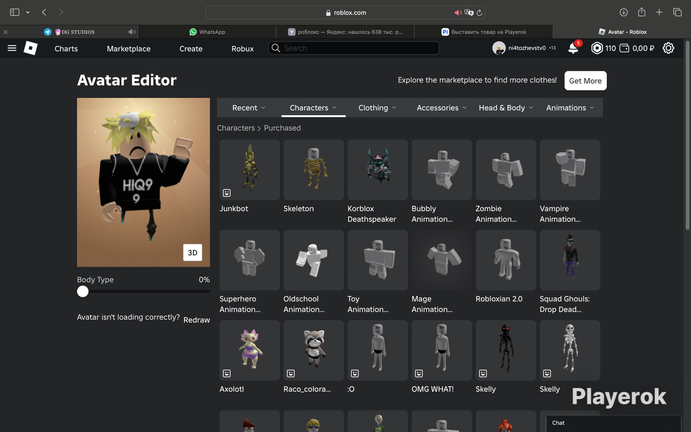Screen dimensions: 691x432
Task: Reload the page with the refresh icon
Action: tap(479, 13)
